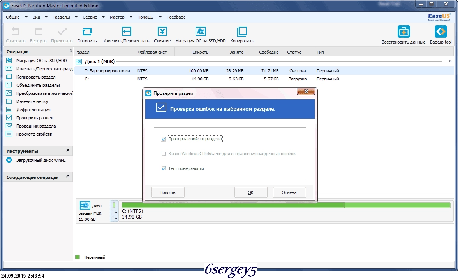
Task: Click the Загрузочный диск WinPE disc icon
Action: tap(9, 160)
